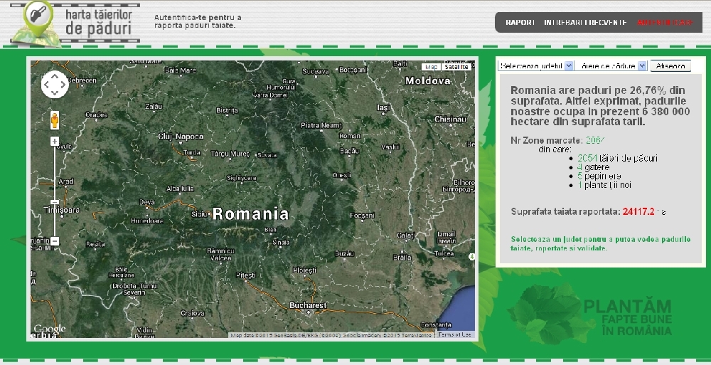Click the Sibiu city label
This screenshot has width=711, height=365.
(x=200, y=214)
